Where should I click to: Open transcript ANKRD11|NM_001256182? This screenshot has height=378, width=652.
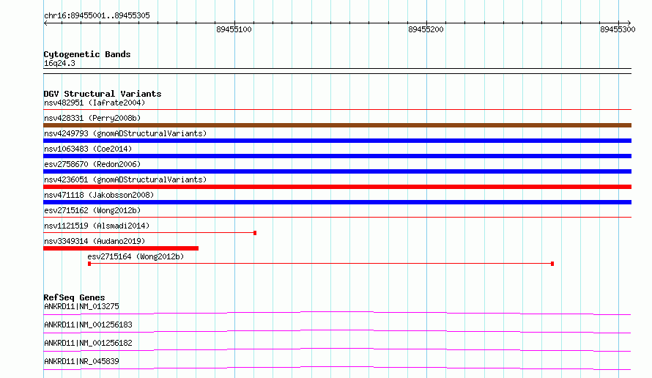point(88,343)
